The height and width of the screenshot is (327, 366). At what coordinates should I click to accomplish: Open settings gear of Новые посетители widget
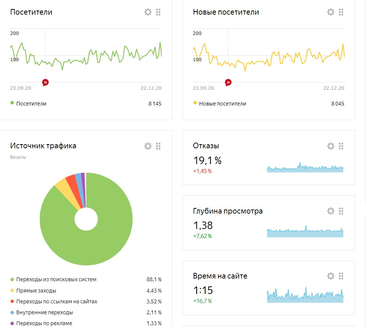pos(330,12)
